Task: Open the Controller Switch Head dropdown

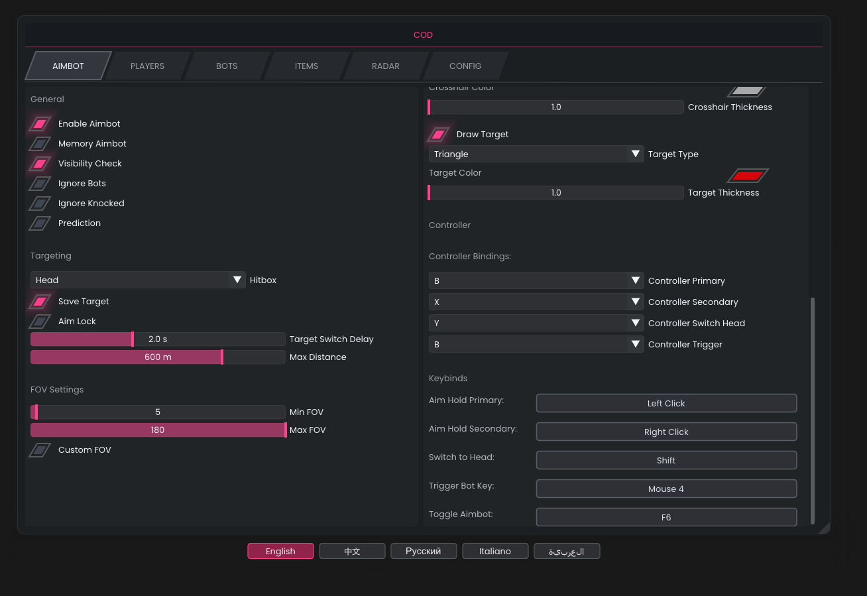Action: tap(536, 324)
